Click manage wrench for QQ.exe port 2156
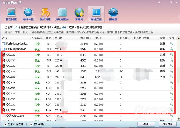This screenshot has width=180, height=128. tap(171, 93)
